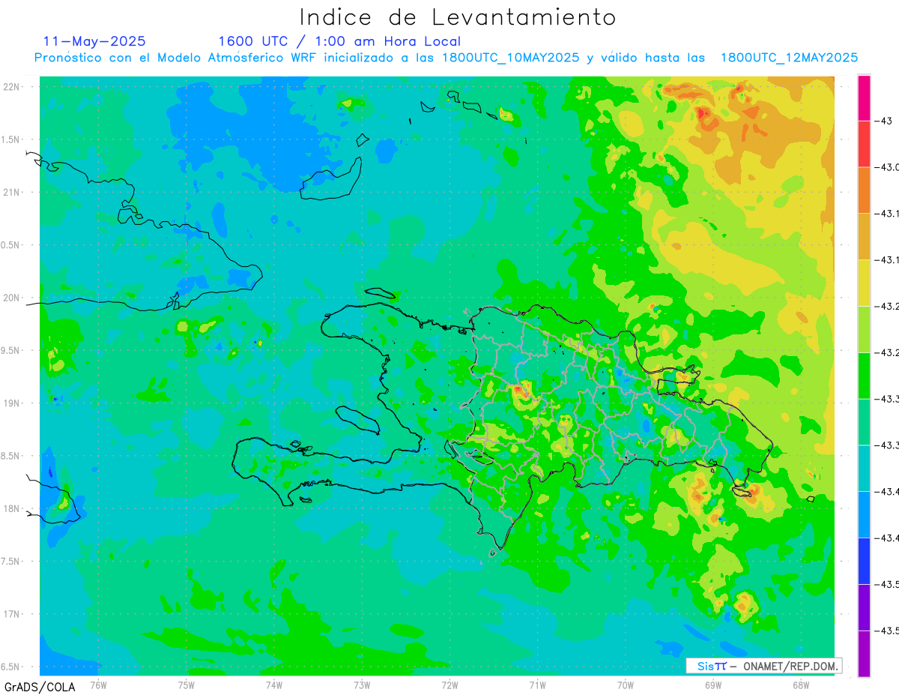Click the 'Indice de Levantamiento' map title
The height and width of the screenshot is (695, 899).
click(x=458, y=17)
